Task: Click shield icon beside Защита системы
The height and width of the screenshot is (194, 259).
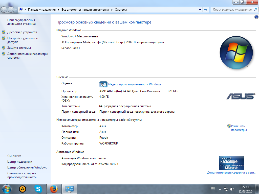Action: (4, 48)
